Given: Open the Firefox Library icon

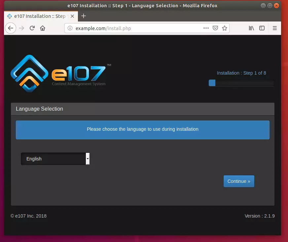Looking at the screenshot, I should (251, 28).
